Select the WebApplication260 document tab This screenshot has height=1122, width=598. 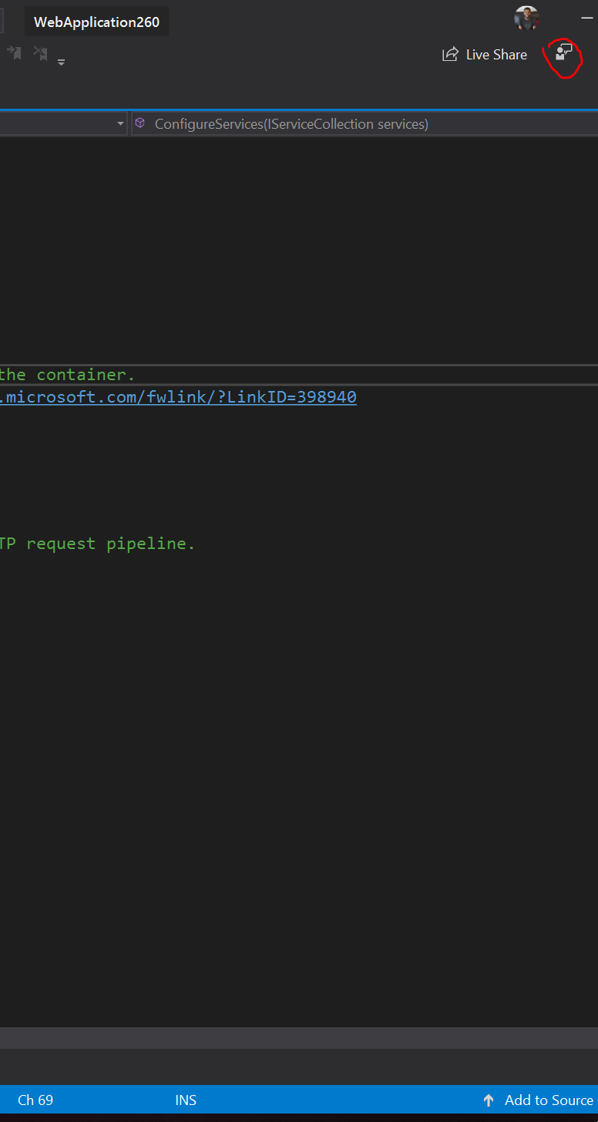[96, 22]
